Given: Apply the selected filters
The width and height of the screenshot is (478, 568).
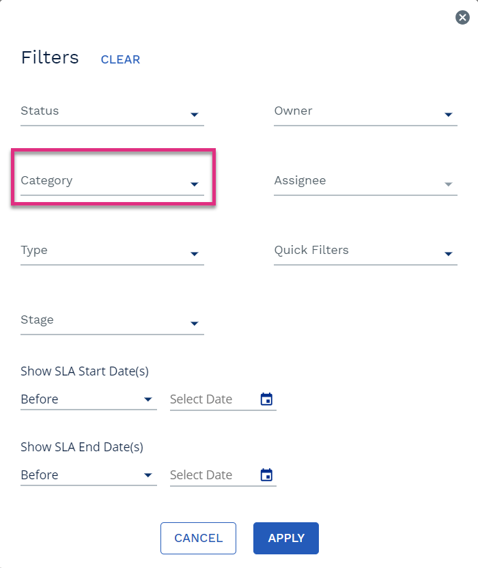Looking at the screenshot, I should pyautogui.click(x=286, y=538).
